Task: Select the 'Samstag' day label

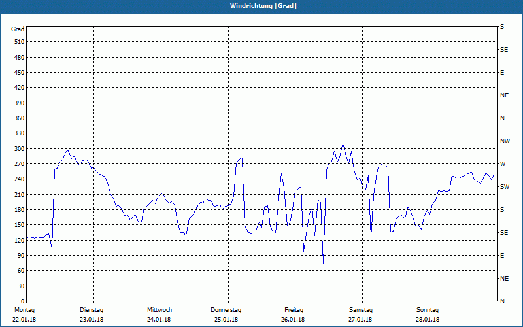Action: point(361,310)
